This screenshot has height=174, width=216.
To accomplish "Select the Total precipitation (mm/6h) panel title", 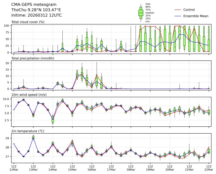I will click(x=33, y=58).
